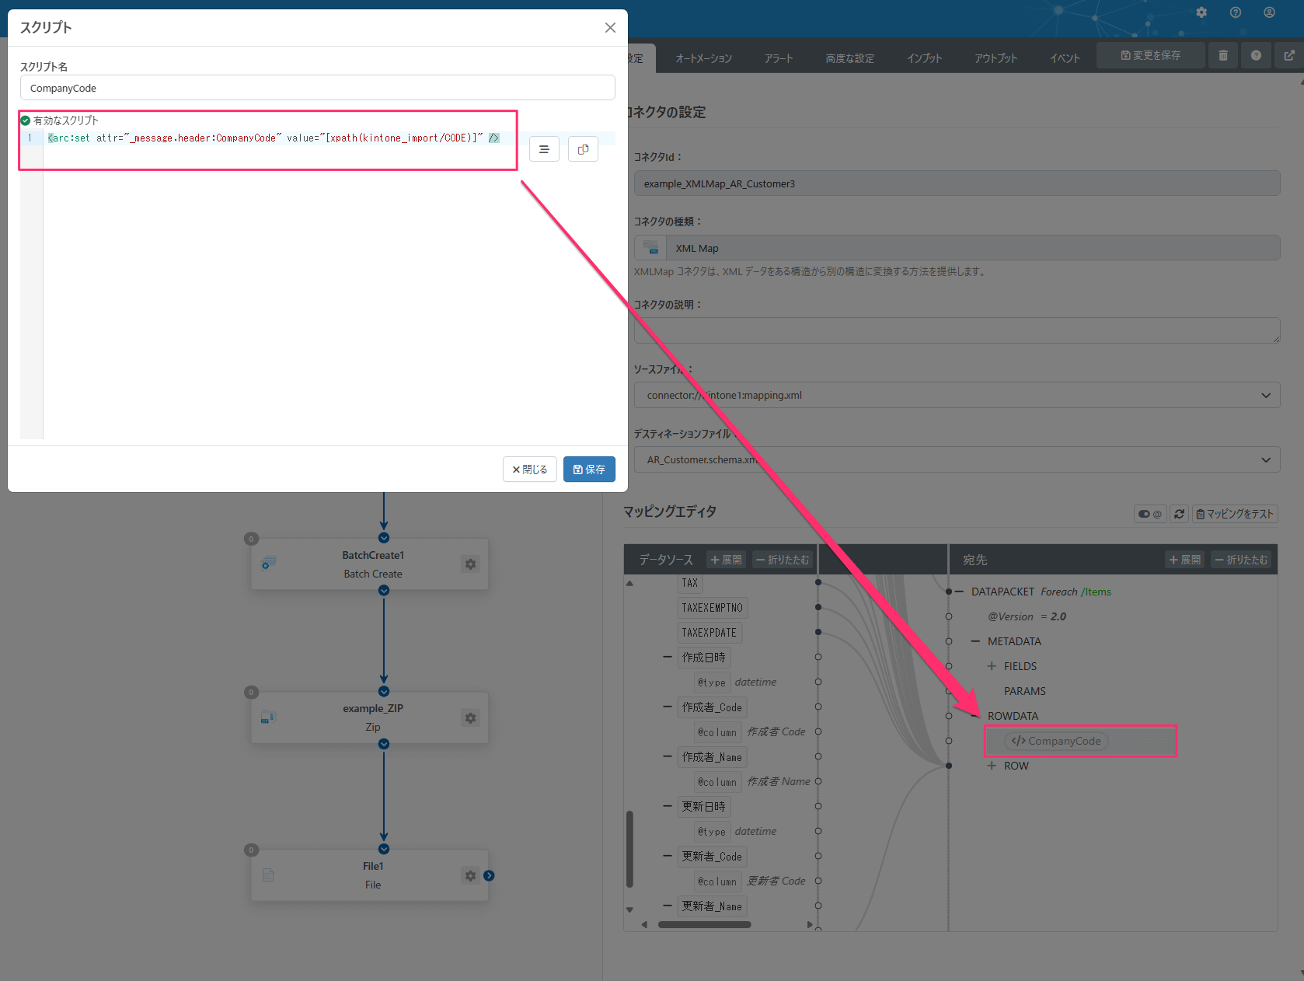The height and width of the screenshot is (981, 1304).
Task: Click the 変更を保存 button
Action: (x=1151, y=55)
